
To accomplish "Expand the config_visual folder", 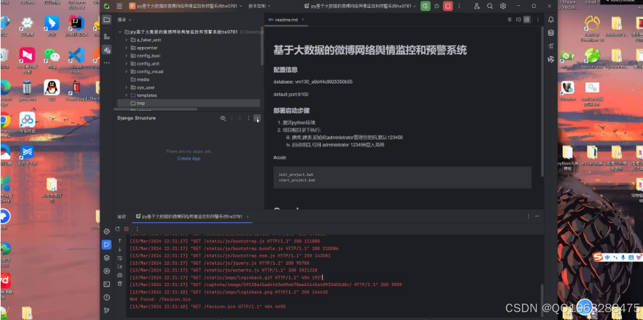I will click(127, 71).
